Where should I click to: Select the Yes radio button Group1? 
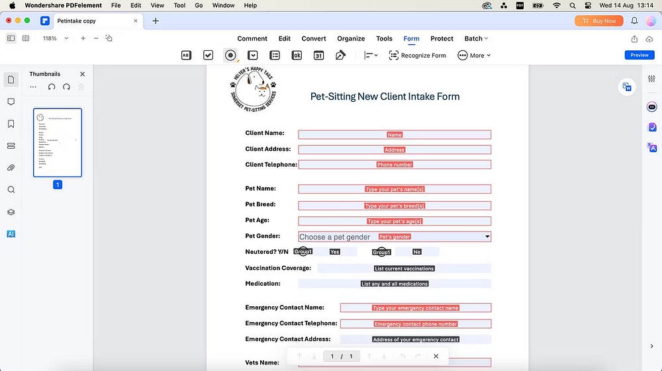(303, 252)
